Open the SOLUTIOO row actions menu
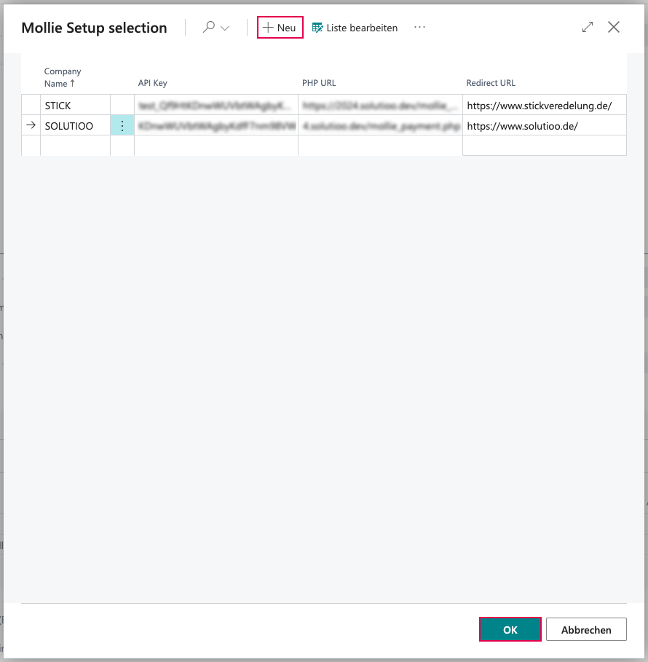Image resolution: width=648 pixels, height=662 pixels. (122, 126)
